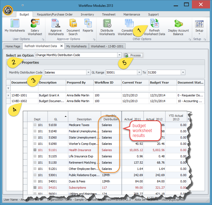Expand the Select an Option dropdown
Viewport: 212px width, 205px height.
pos(119,55)
